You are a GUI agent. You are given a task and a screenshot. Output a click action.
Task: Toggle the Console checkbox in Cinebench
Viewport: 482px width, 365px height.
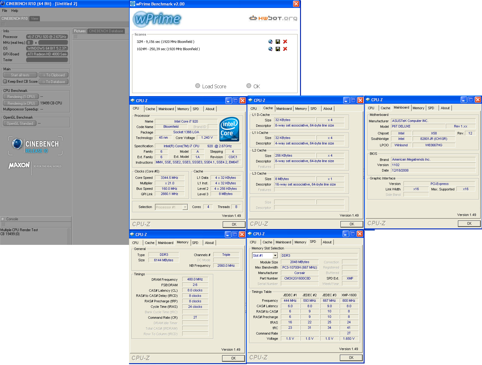(3, 219)
